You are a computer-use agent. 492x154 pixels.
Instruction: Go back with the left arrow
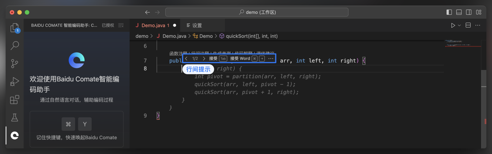pos(147,12)
